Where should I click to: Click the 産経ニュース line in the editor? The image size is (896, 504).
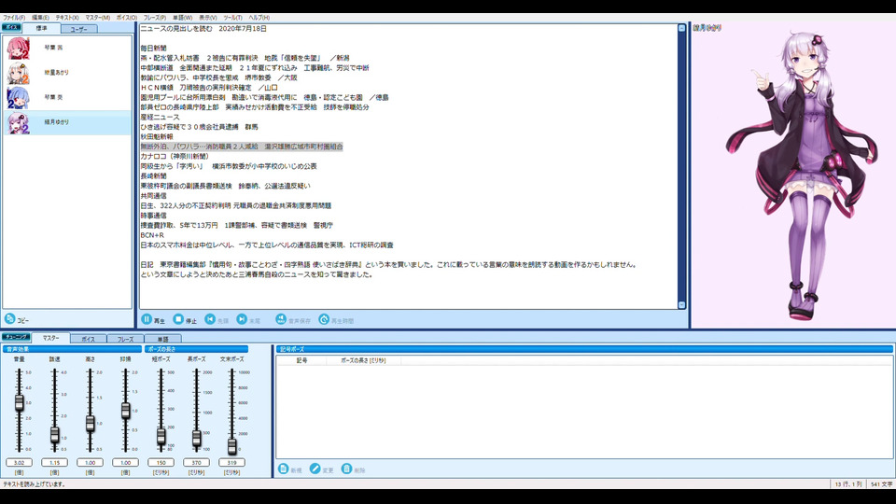tap(160, 117)
